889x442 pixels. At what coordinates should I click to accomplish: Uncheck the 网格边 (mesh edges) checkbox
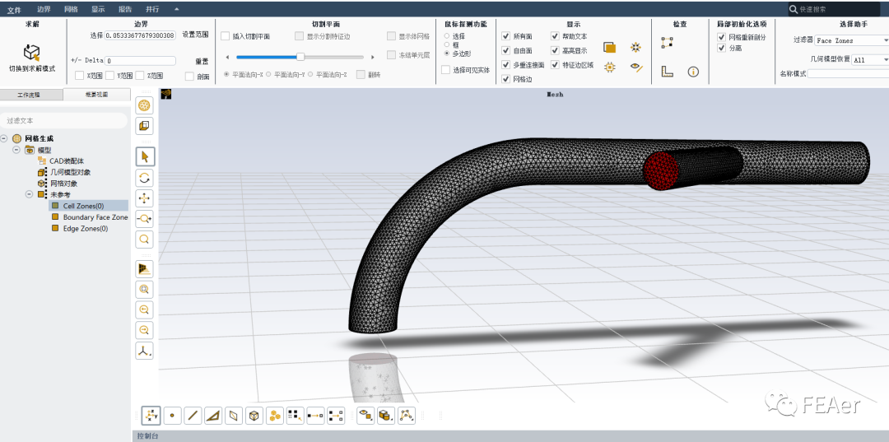tap(505, 79)
